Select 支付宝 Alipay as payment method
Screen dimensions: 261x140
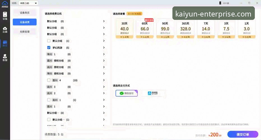click(153, 93)
